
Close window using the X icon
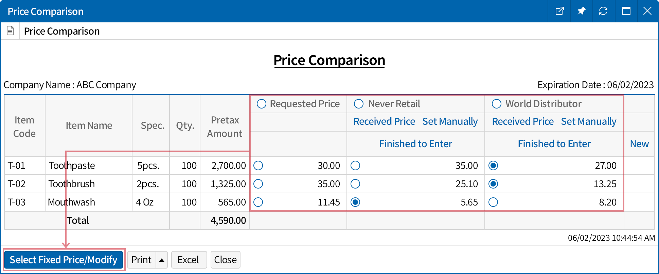click(x=647, y=11)
